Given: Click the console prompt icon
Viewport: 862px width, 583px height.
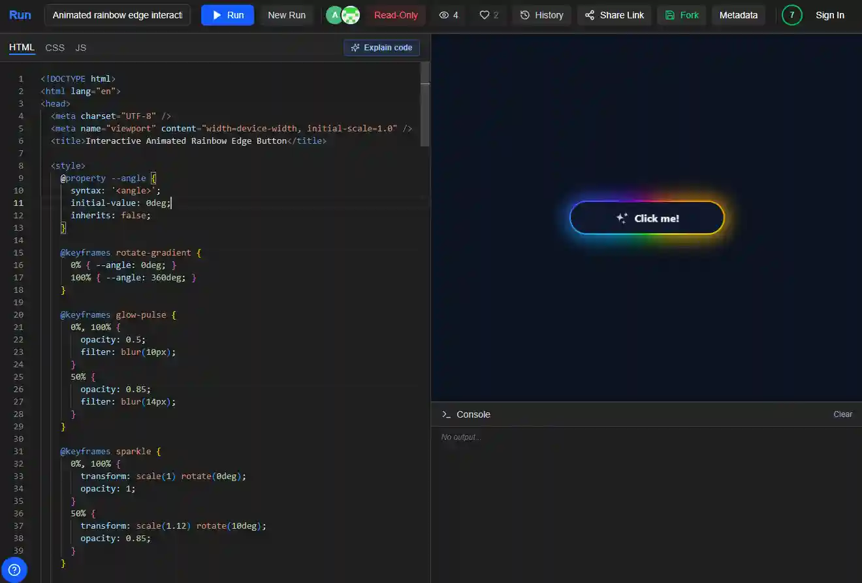Looking at the screenshot, I should click(x=447, y=414).
